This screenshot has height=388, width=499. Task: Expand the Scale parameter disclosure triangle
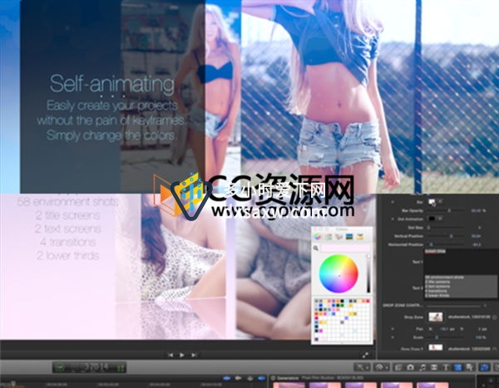click(x=393, y=337)
